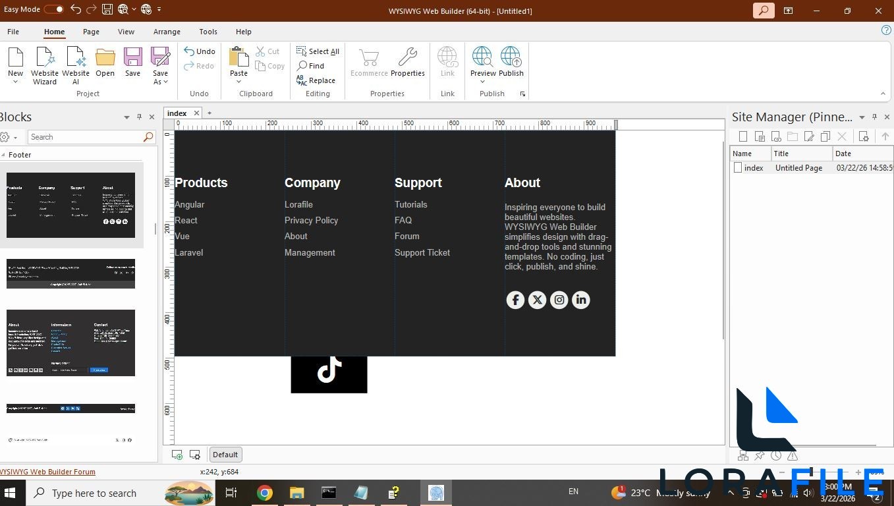The height and width of the screenshot is (506, 894).
Task: Expand the Paste dropdown arrow
Action: point(238,80)
